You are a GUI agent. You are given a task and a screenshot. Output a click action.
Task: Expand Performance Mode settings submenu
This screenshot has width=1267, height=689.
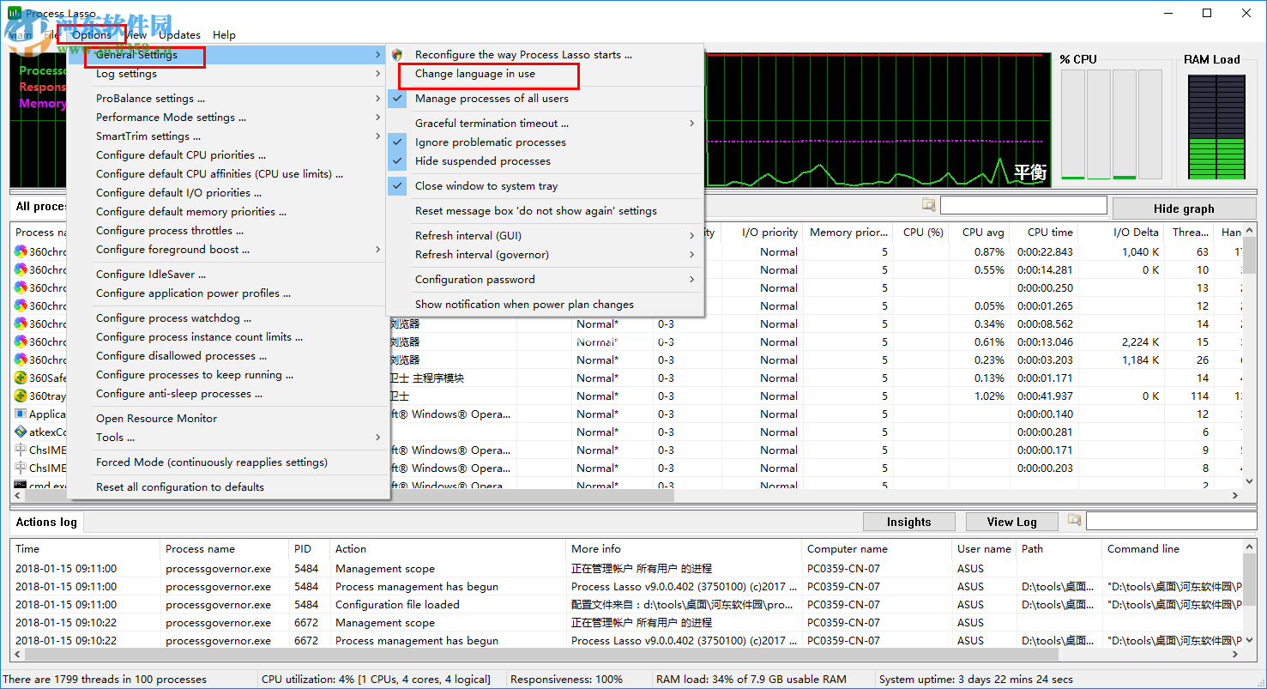tap(229, 117)
